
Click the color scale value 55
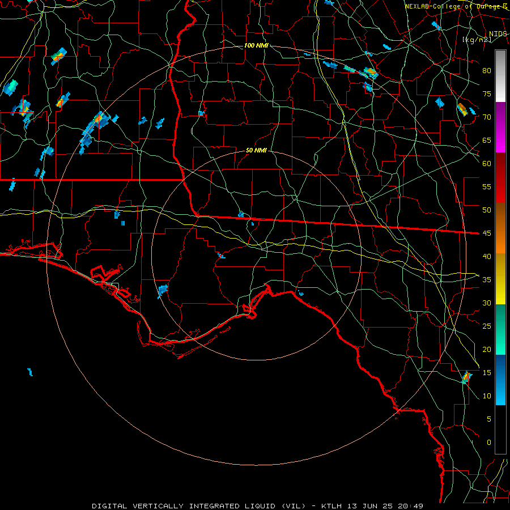click(487, 186)
